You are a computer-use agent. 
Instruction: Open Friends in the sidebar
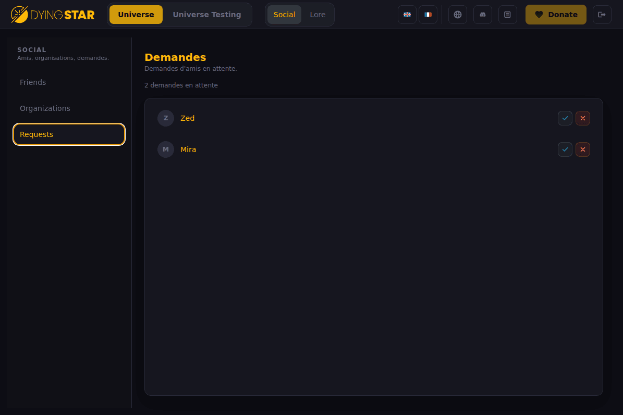click(x=69, y=82)
